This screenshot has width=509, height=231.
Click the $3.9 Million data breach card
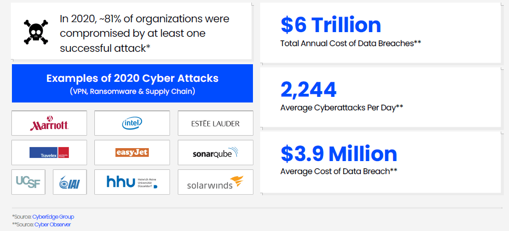point(380,162)
